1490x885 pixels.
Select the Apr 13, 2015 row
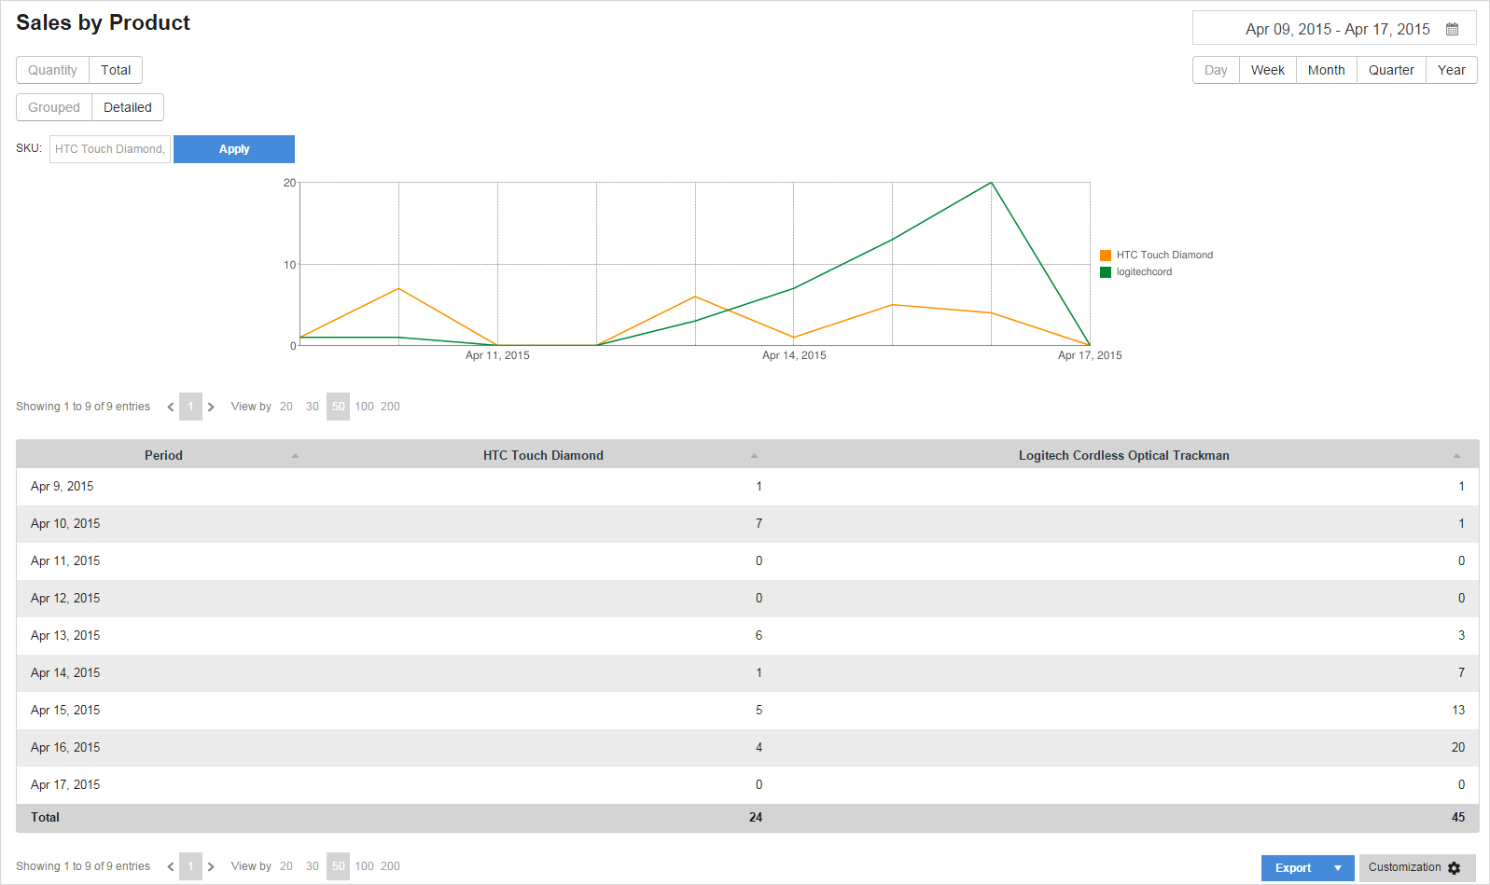(747, 636)
